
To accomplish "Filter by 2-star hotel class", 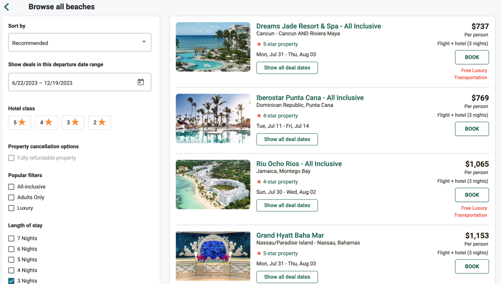I will pos(99,123).
